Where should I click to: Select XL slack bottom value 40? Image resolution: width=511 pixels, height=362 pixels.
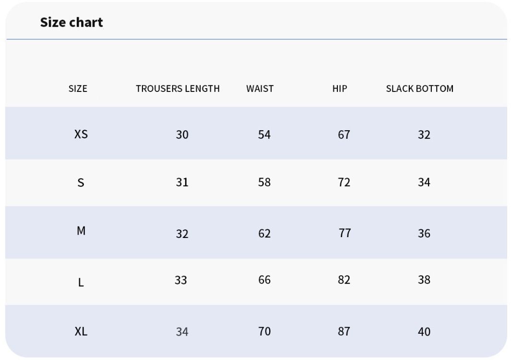coord(424,332)
